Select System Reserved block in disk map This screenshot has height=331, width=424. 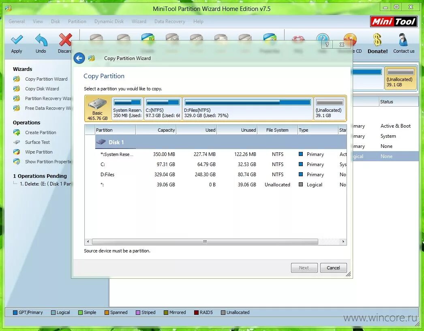tap(127, 109)
